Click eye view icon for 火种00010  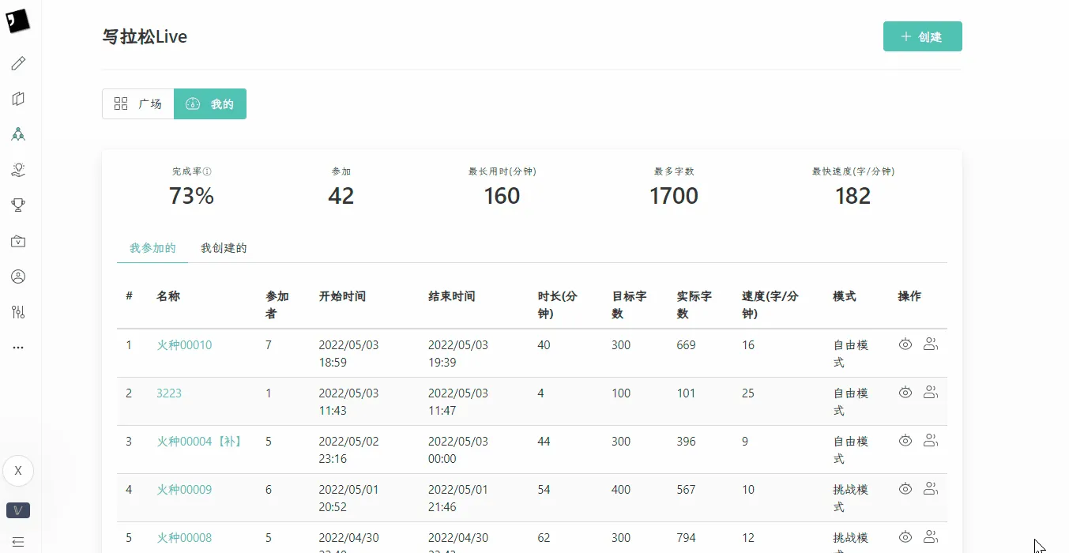tap(905, 344)
